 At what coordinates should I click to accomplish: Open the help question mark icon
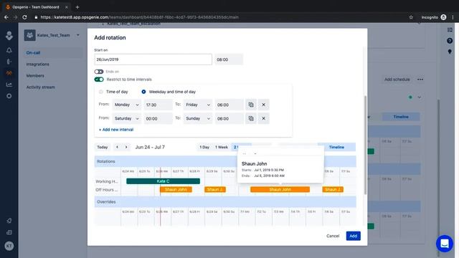pyautogui.click(x=450, y=41)
